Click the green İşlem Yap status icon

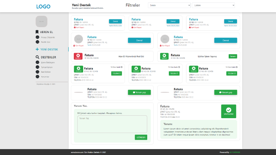(164, 56)
